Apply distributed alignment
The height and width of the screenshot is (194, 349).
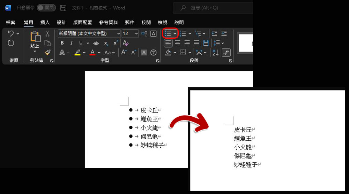click(x=206, y=43)
